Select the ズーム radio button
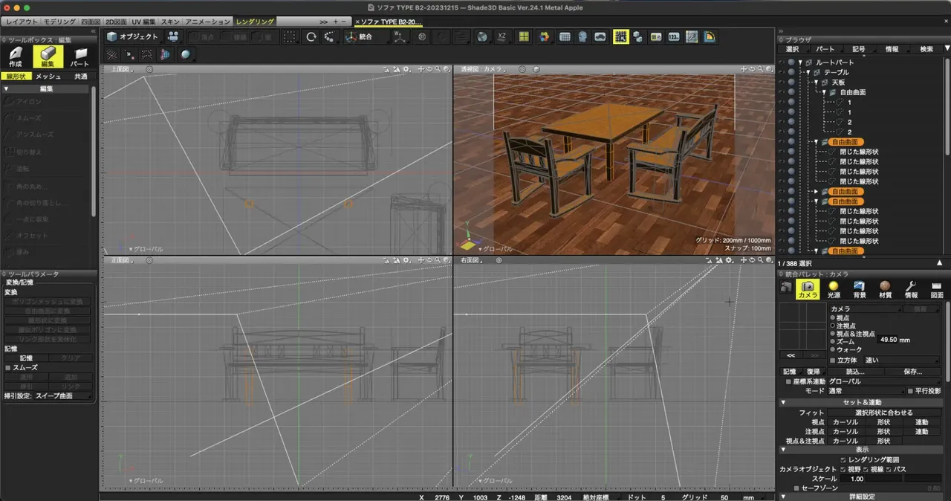This screenshot has width=951, height=501. point(831,342)
